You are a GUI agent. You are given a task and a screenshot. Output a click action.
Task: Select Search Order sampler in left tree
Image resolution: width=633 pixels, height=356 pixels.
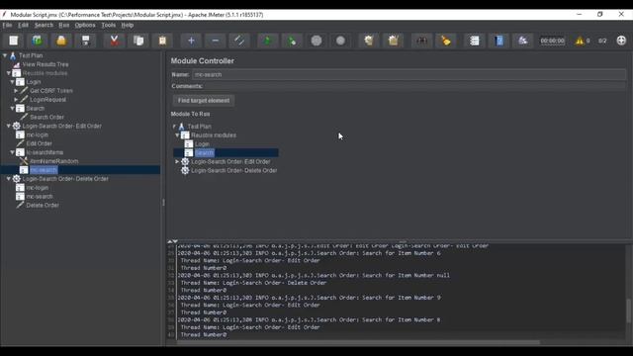(46, 117)
